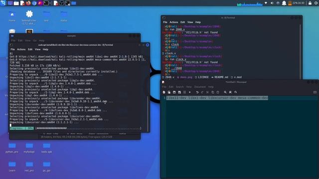
Task: Click the battery indicator in the panel
Action: point(290,3)
